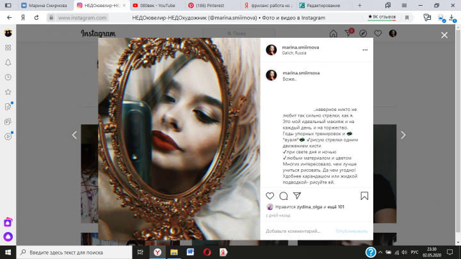Open browser bookmarks collections icon
Screen dimensions: 461x259
click(x=388, y=5)
